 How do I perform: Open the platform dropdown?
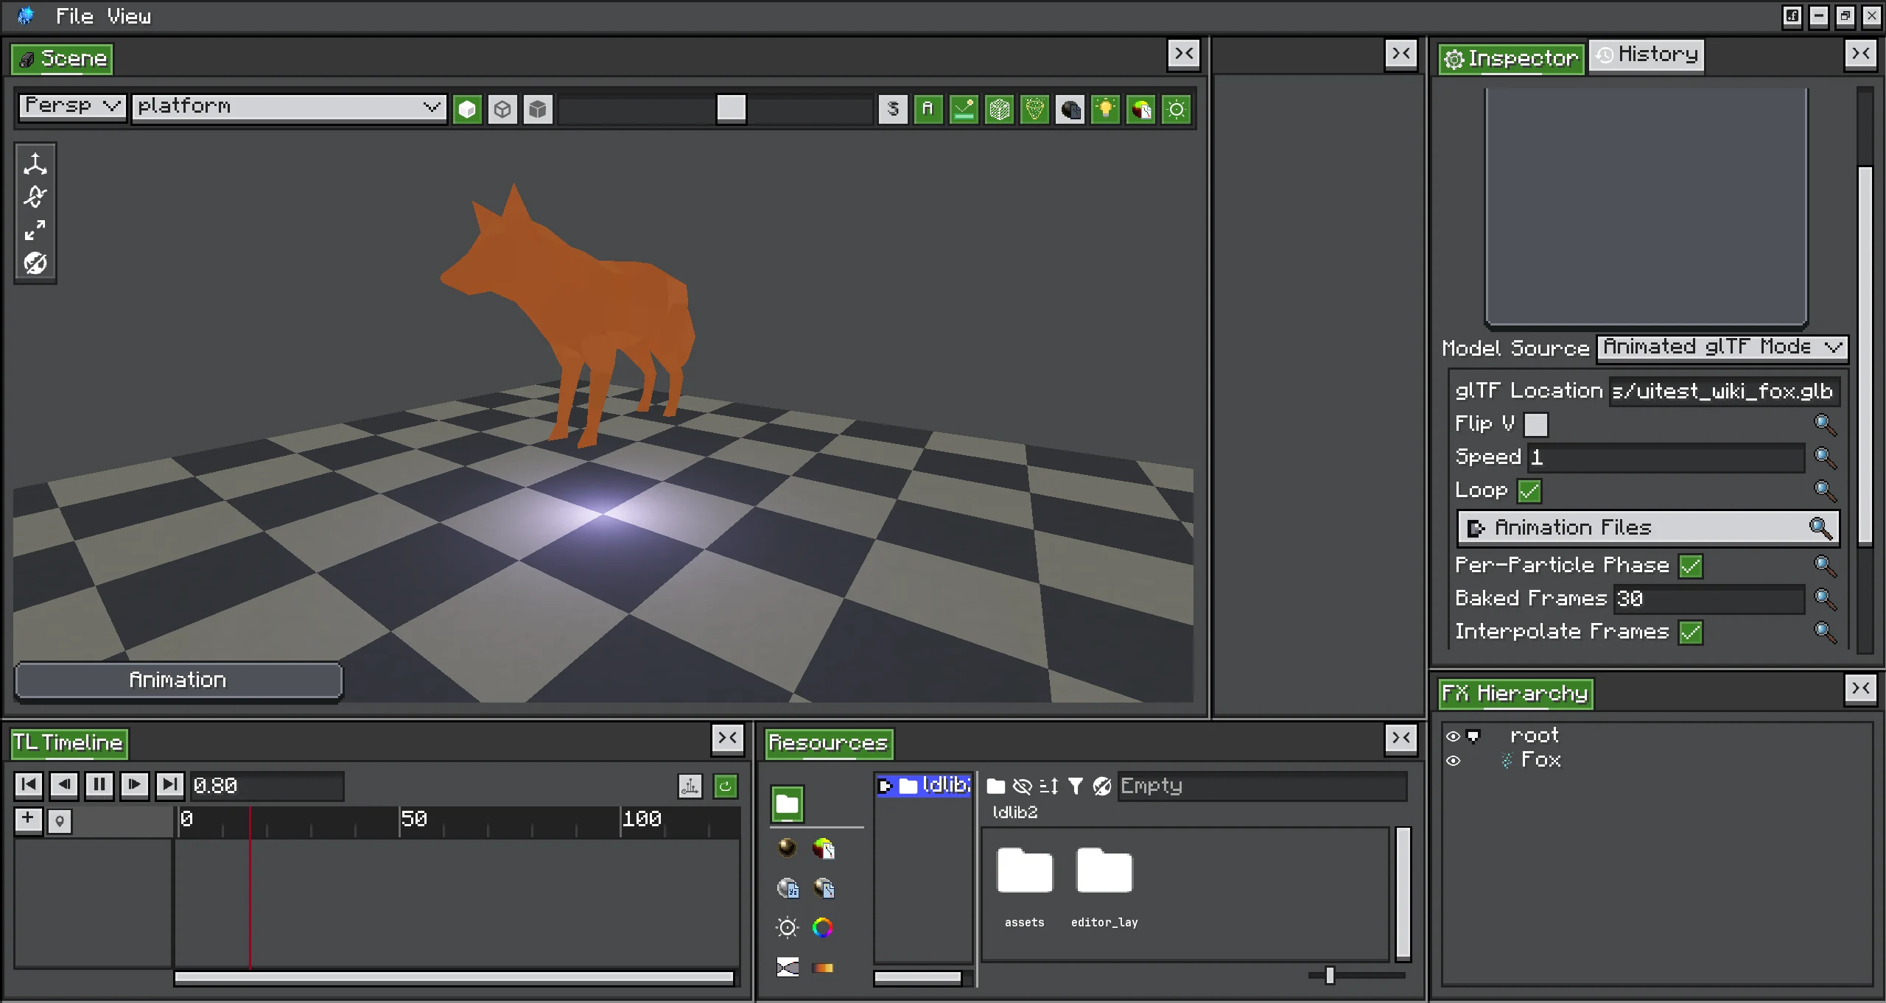pos(289,108)
